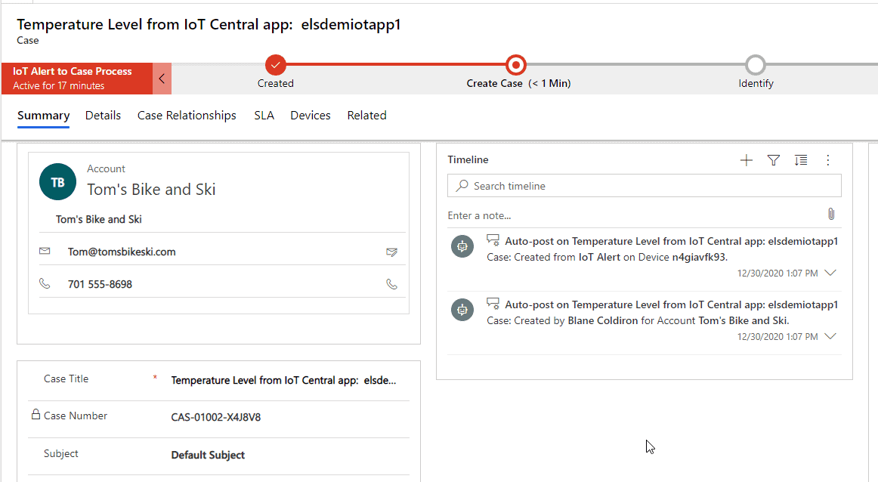Open the active Create Case stage
The width and height of the screenshot is (878, 482).
pos(516,65)
